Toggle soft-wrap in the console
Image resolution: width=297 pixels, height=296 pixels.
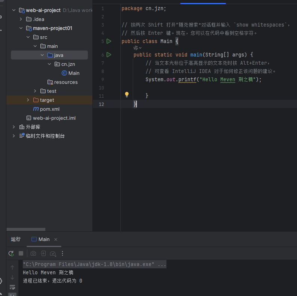tap(12, 287)
